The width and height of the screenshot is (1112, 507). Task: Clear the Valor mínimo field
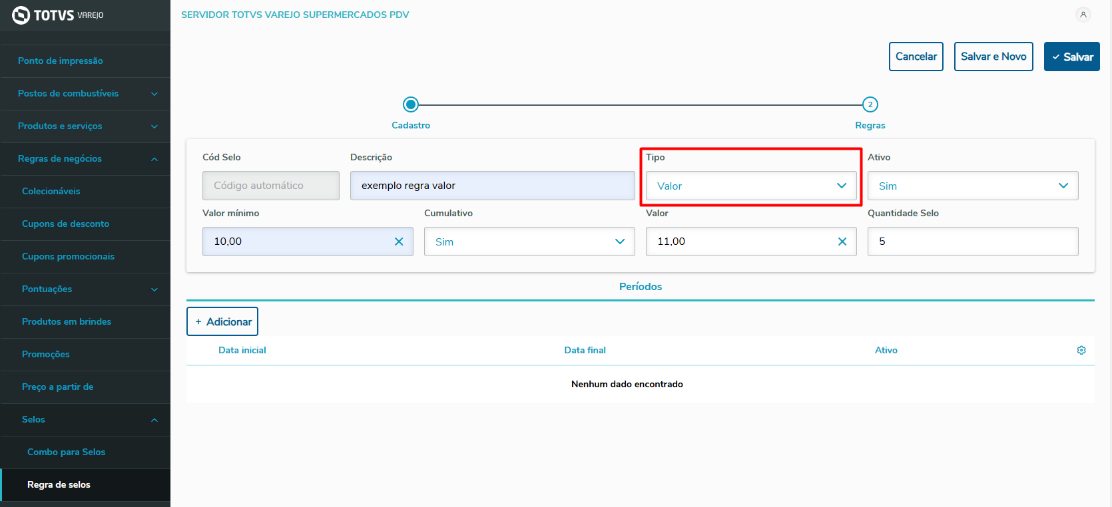coord(399,242)
